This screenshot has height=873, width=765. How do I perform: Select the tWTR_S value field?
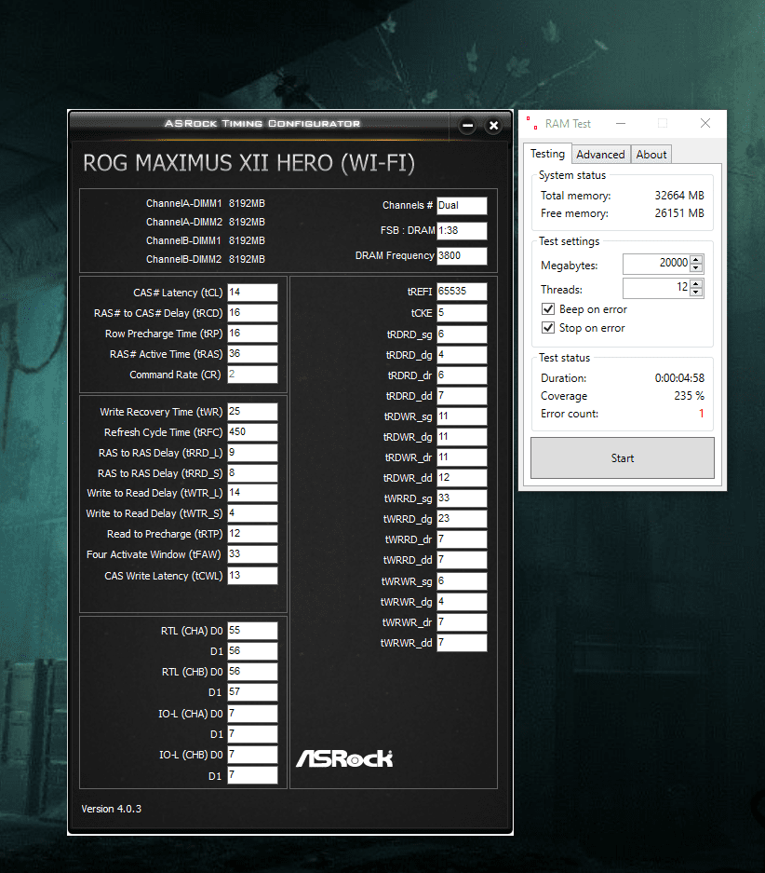[x=252, y=513]
